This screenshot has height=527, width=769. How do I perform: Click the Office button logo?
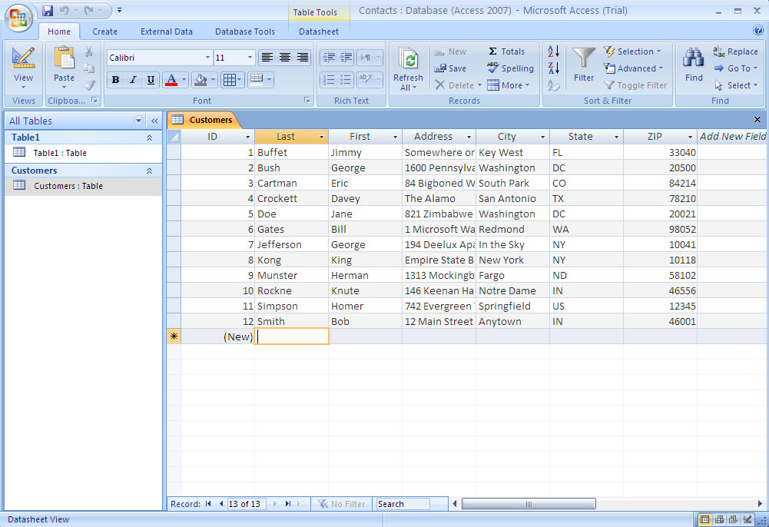18,18
